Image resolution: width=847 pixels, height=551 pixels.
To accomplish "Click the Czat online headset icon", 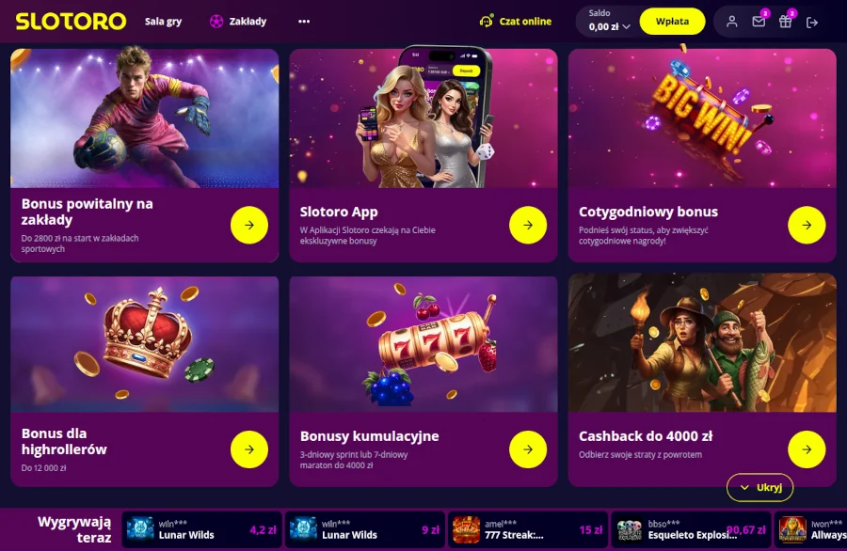I will pos(487,21).
